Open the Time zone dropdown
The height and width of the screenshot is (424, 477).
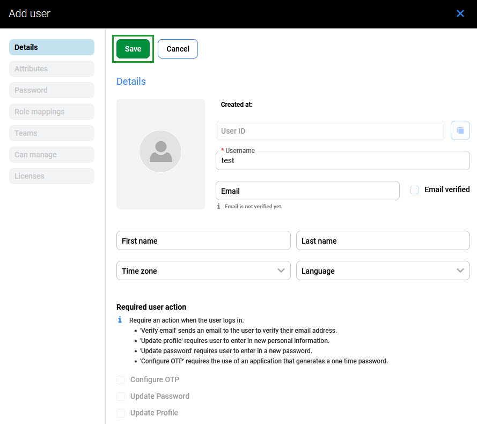coord(203,271)
